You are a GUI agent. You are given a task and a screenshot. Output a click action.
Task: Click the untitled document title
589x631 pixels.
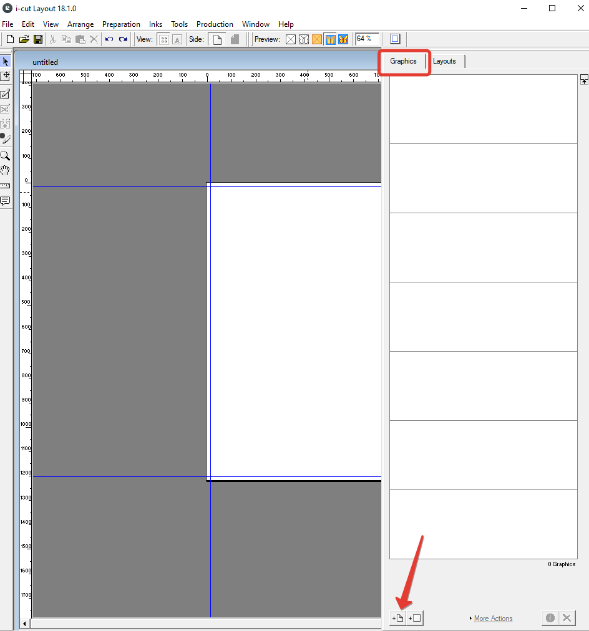pos(45,62)
